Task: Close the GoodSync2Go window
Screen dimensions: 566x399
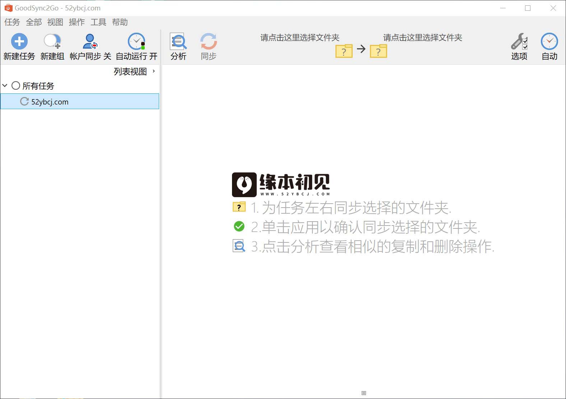Action: coord(553,8)
